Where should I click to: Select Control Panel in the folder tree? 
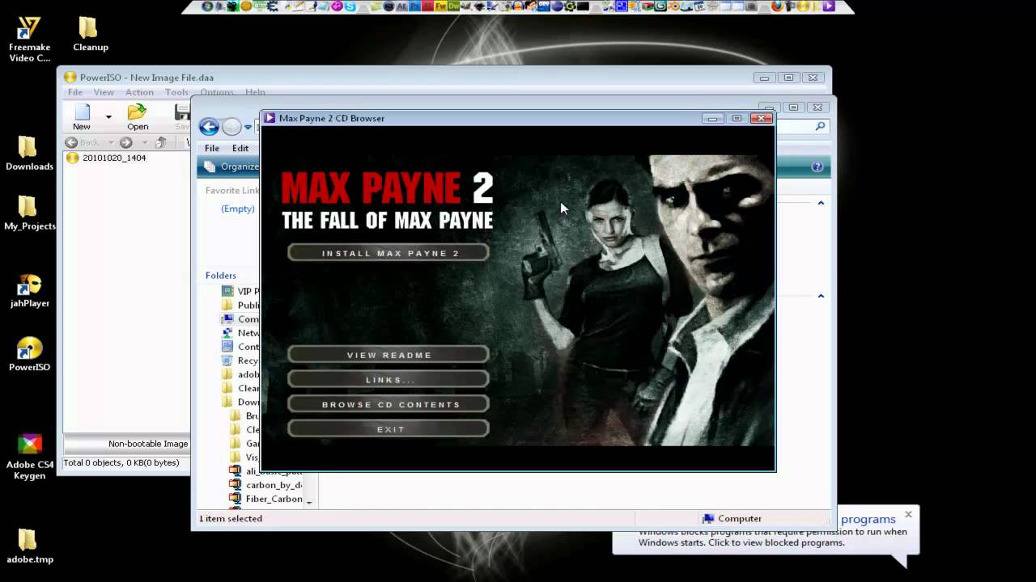240,347
